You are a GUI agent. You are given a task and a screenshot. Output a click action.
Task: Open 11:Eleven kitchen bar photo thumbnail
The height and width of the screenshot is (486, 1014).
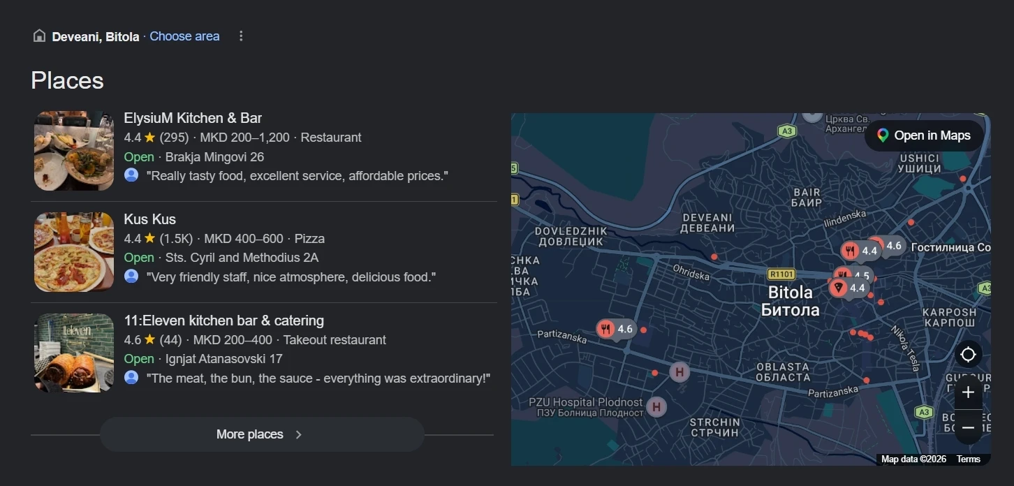point(74,353)
